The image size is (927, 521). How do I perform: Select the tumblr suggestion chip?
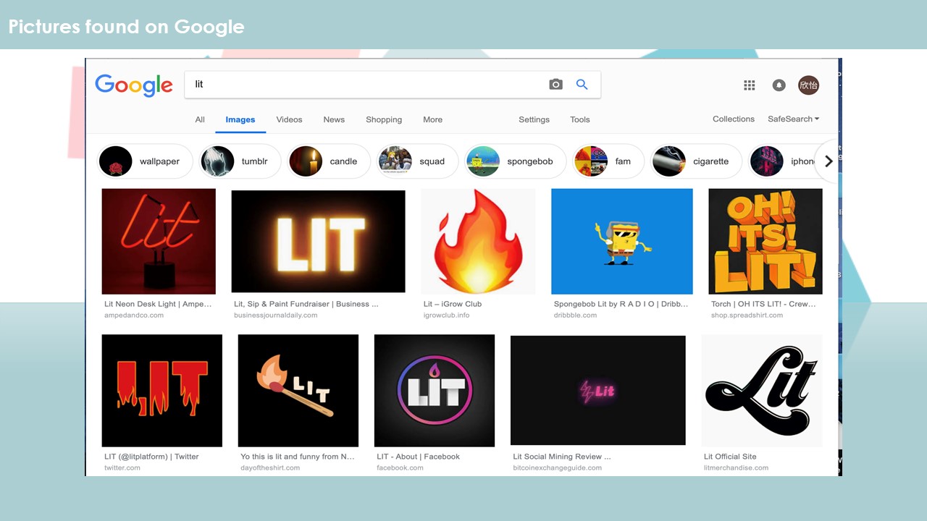pos(240,161)
